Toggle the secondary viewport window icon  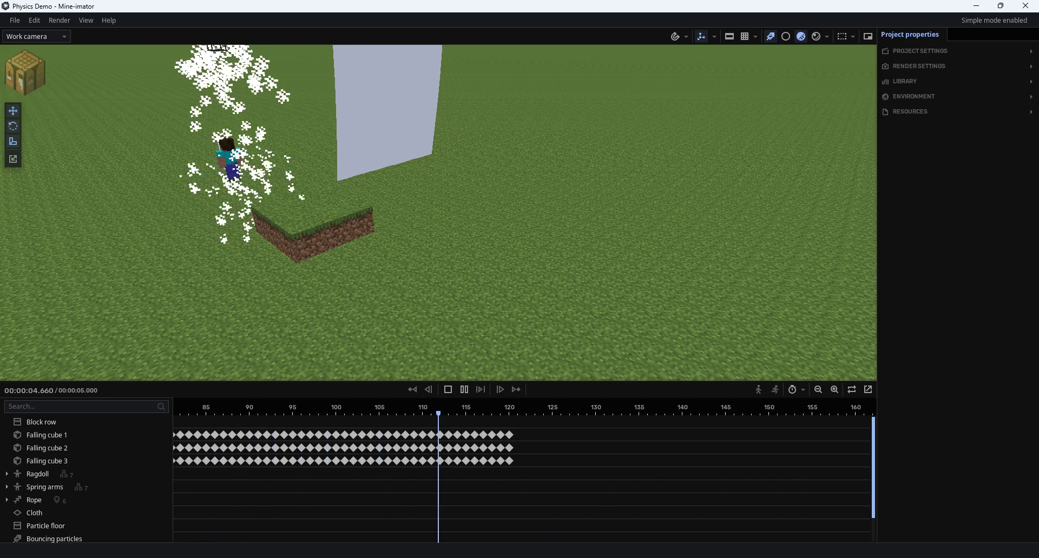(868, 36)
